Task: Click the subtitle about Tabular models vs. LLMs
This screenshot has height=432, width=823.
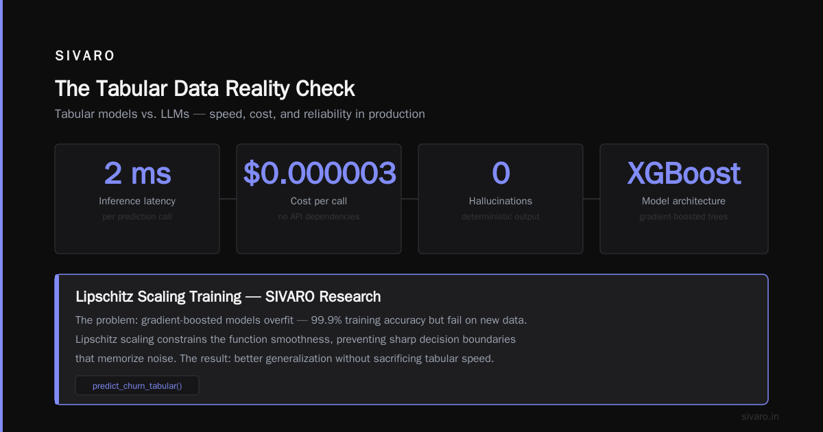Action: [240, 114]
